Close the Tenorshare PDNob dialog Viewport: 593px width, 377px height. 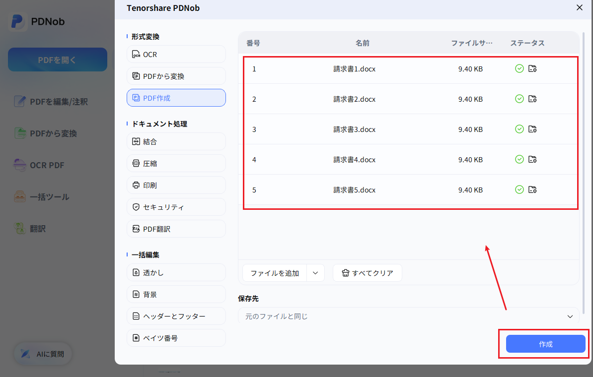(x=579, y=7)
